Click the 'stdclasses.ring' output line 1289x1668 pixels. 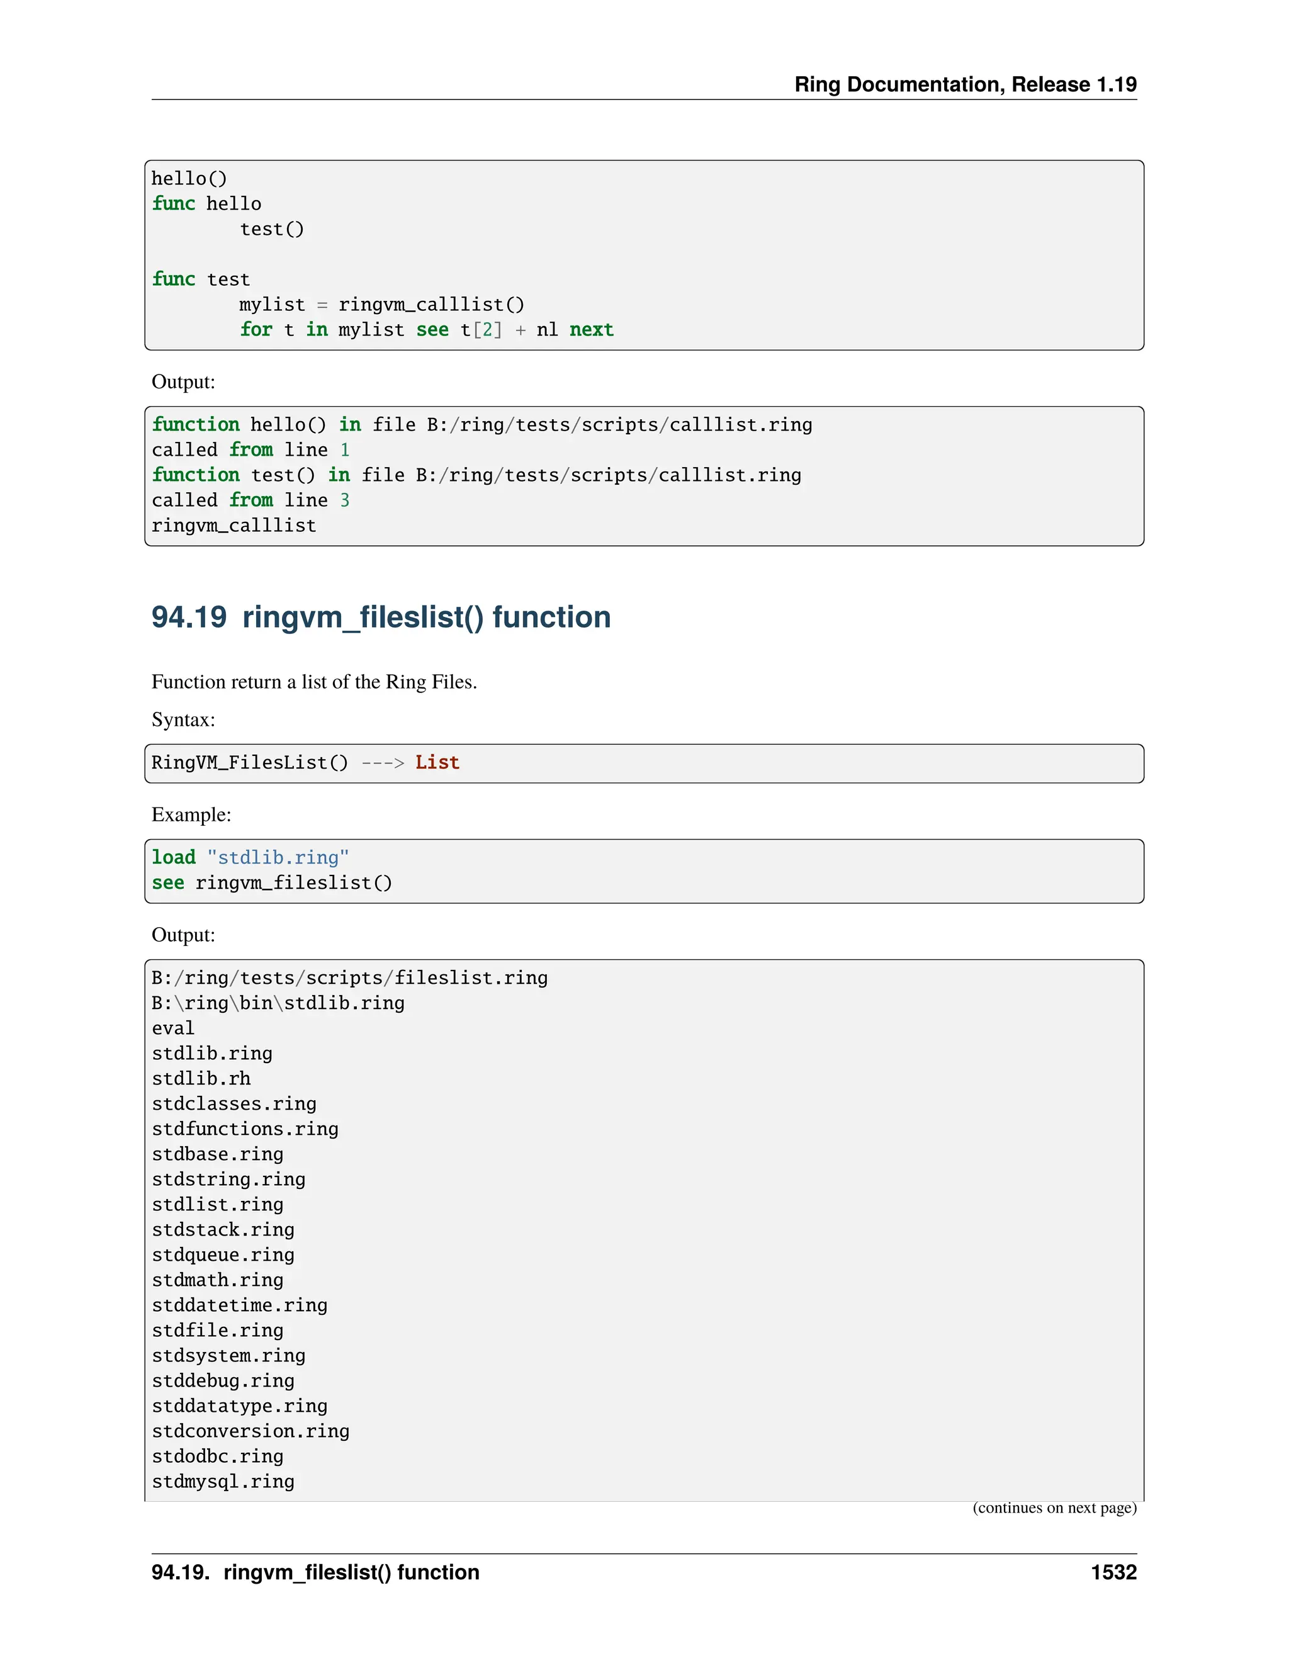click(x=234, y=1103)
